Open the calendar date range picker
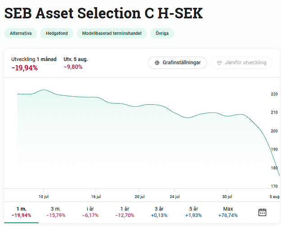Image resolution: width=281 pixels, height=226 pixels. [263, 212]
